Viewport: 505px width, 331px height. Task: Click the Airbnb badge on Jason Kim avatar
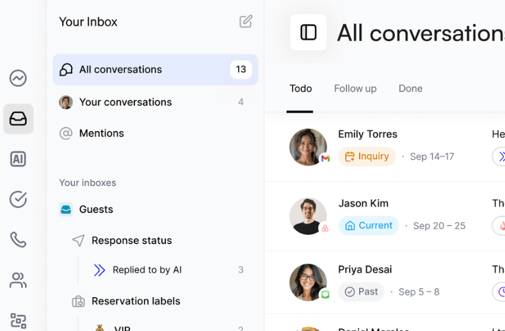[325, 228]
